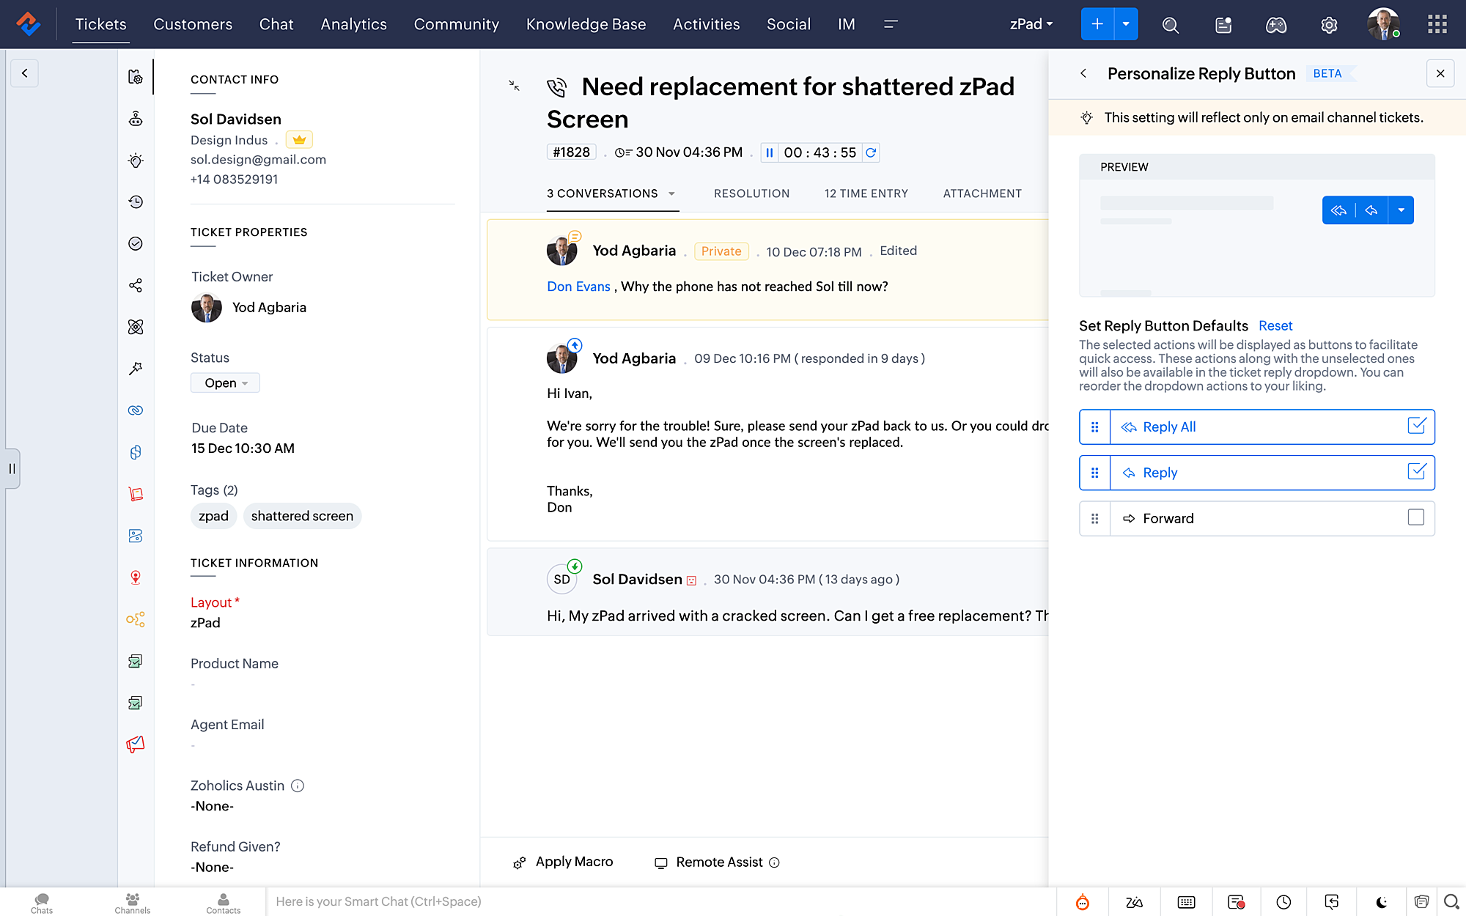This screenshot has height=916, width=1466.
Task: Click the share icon in sidebar
Action: (x=136, y=285)
